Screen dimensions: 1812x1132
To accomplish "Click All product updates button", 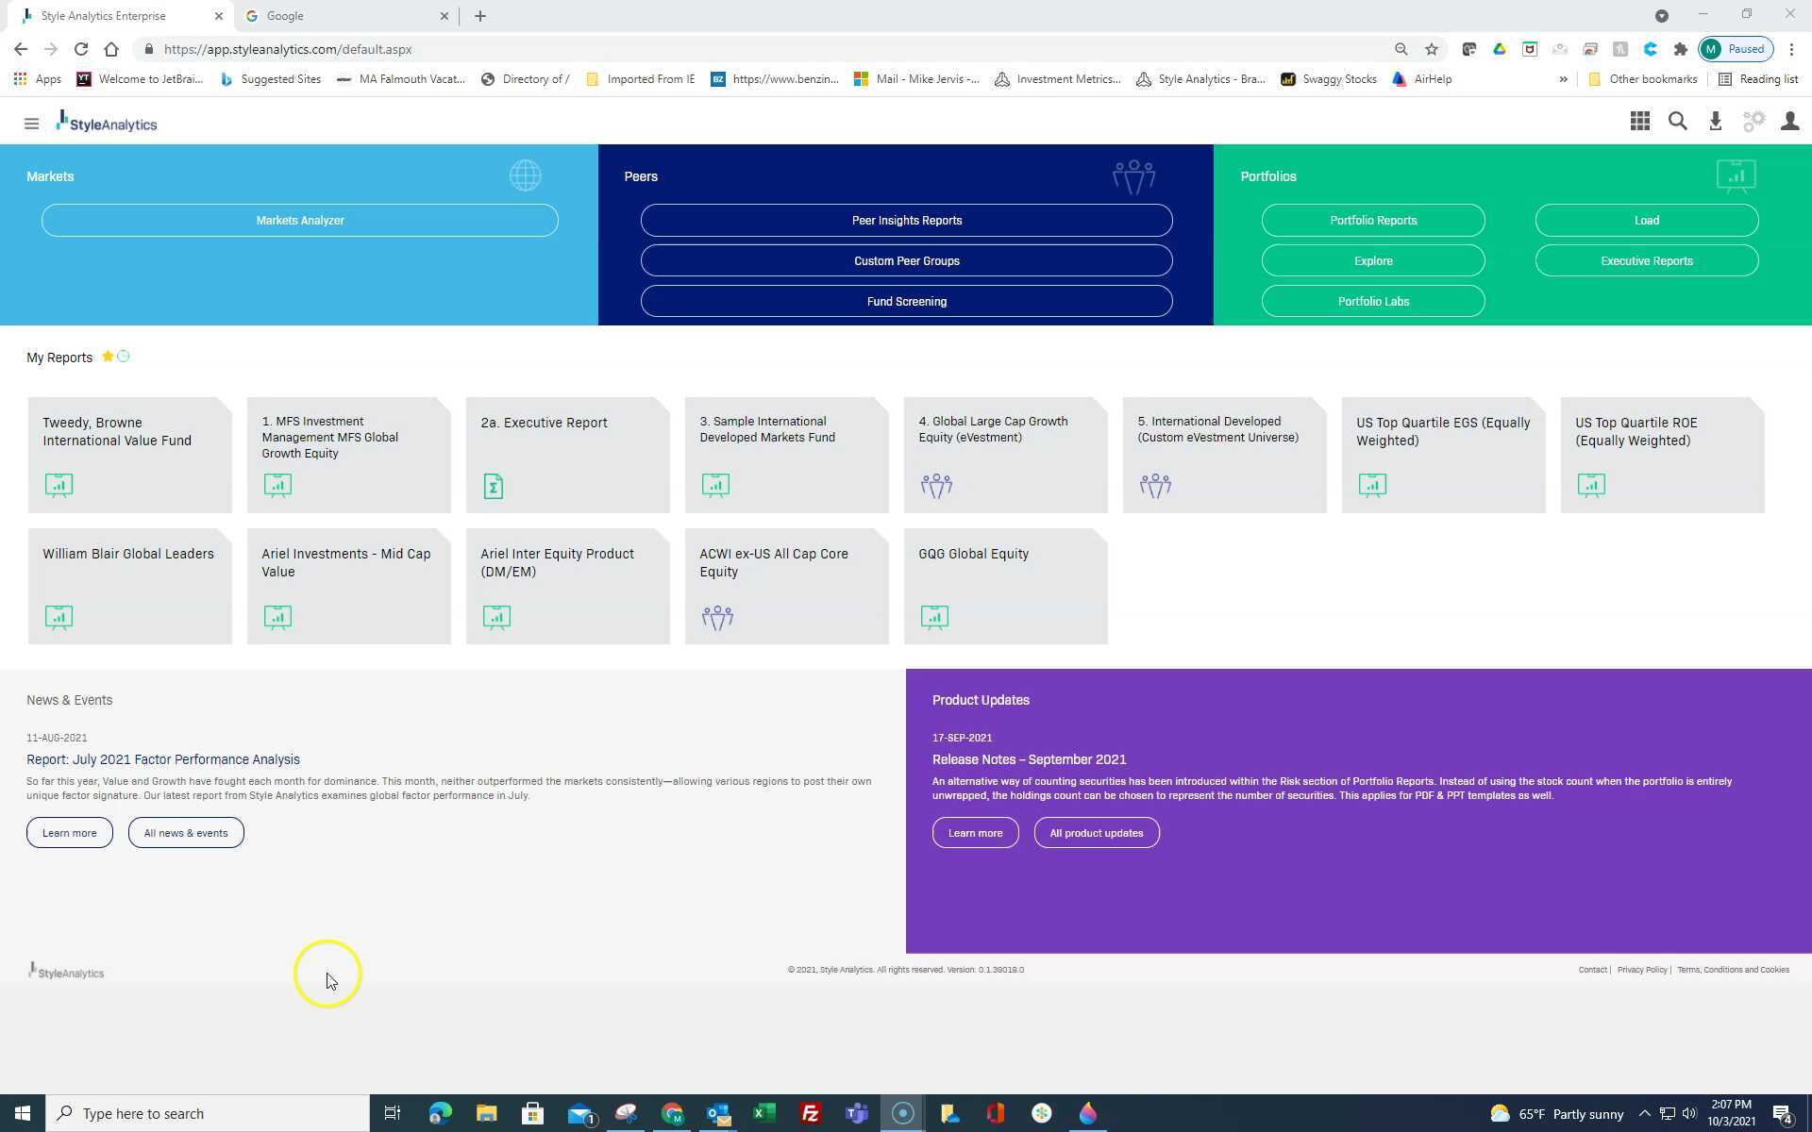I will [x=1096, y=833].
